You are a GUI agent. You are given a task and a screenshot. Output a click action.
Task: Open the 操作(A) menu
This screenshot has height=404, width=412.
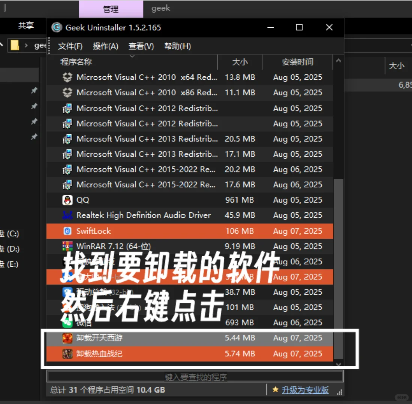point(106,46)
